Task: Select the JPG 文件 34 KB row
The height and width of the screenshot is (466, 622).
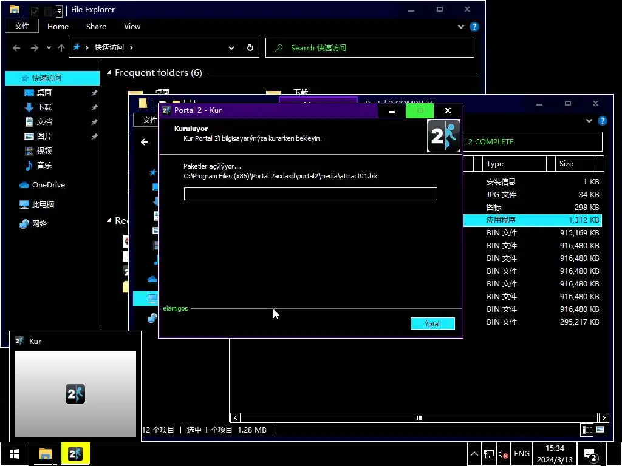Action: tap(532, 195)
